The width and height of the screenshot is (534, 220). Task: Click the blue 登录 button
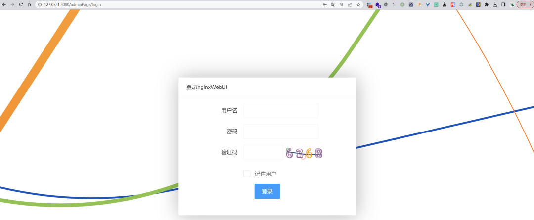(x=267, y=191)
